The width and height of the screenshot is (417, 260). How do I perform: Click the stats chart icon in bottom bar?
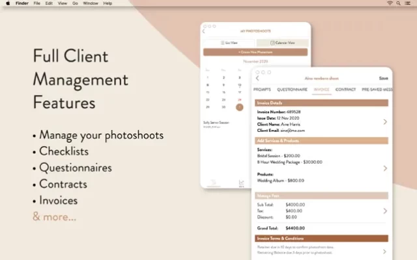241,183
